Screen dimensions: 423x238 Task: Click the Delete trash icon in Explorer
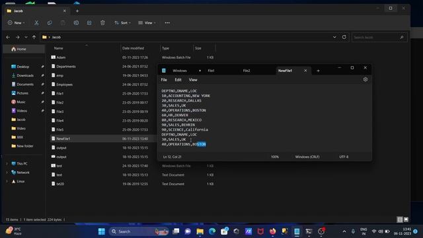click(x=102, y=23)
